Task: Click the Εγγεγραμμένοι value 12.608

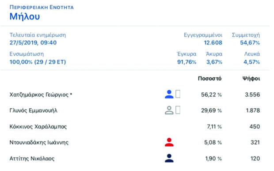Action: click(x=213, y=42)
